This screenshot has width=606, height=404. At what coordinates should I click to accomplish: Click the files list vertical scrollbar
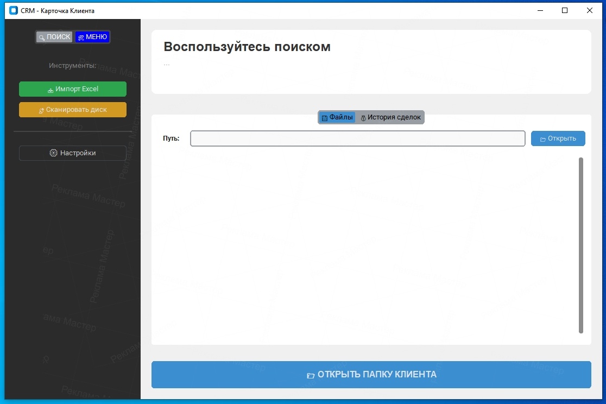tap(580, 245)
